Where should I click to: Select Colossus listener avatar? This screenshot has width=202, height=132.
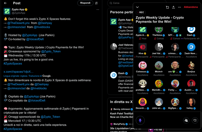[x=143, y=65]
